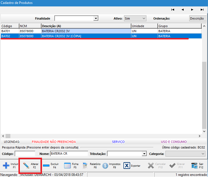
Task: Open Relatório F6 report button
Action: point(92,166)
